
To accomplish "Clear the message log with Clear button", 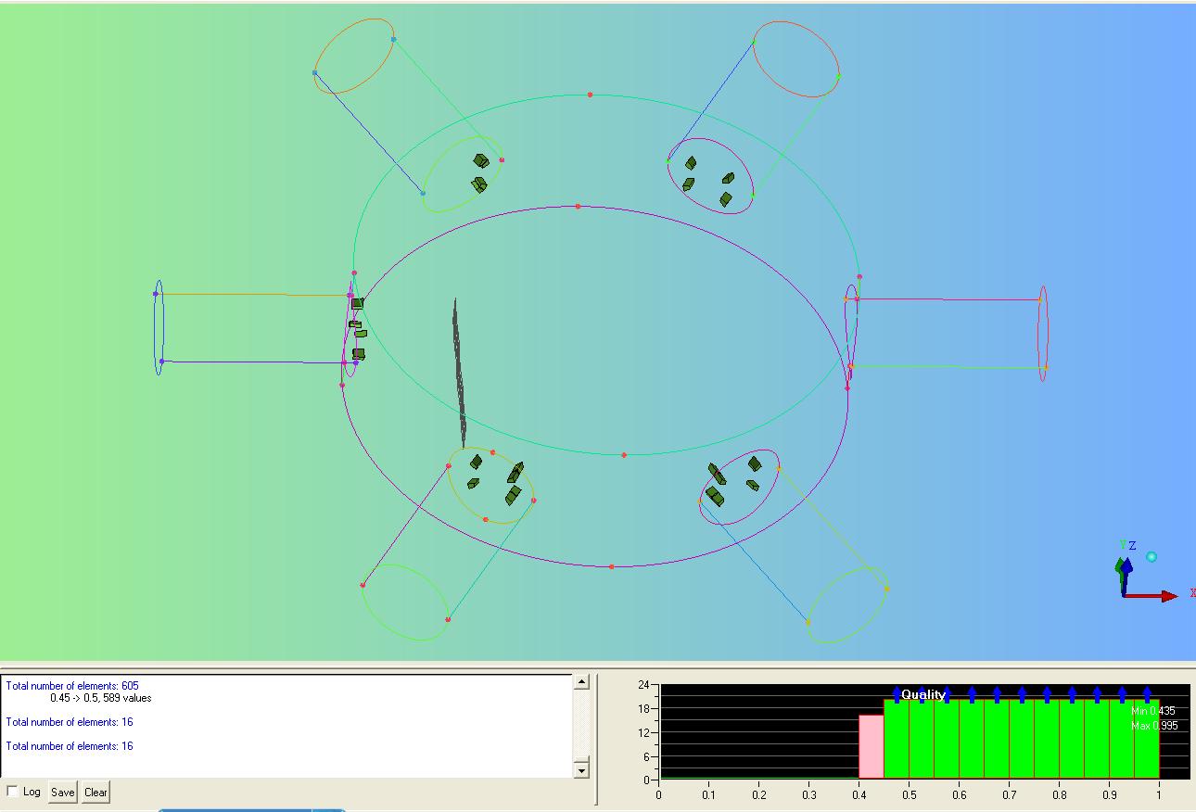I will click(95, 793).
